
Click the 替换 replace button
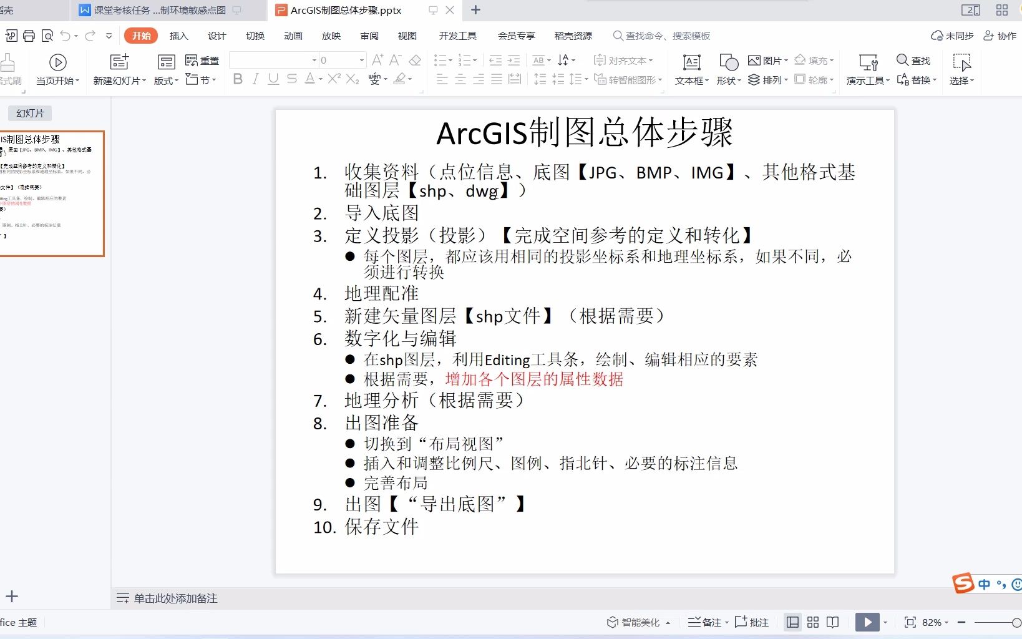coord(916,80)
